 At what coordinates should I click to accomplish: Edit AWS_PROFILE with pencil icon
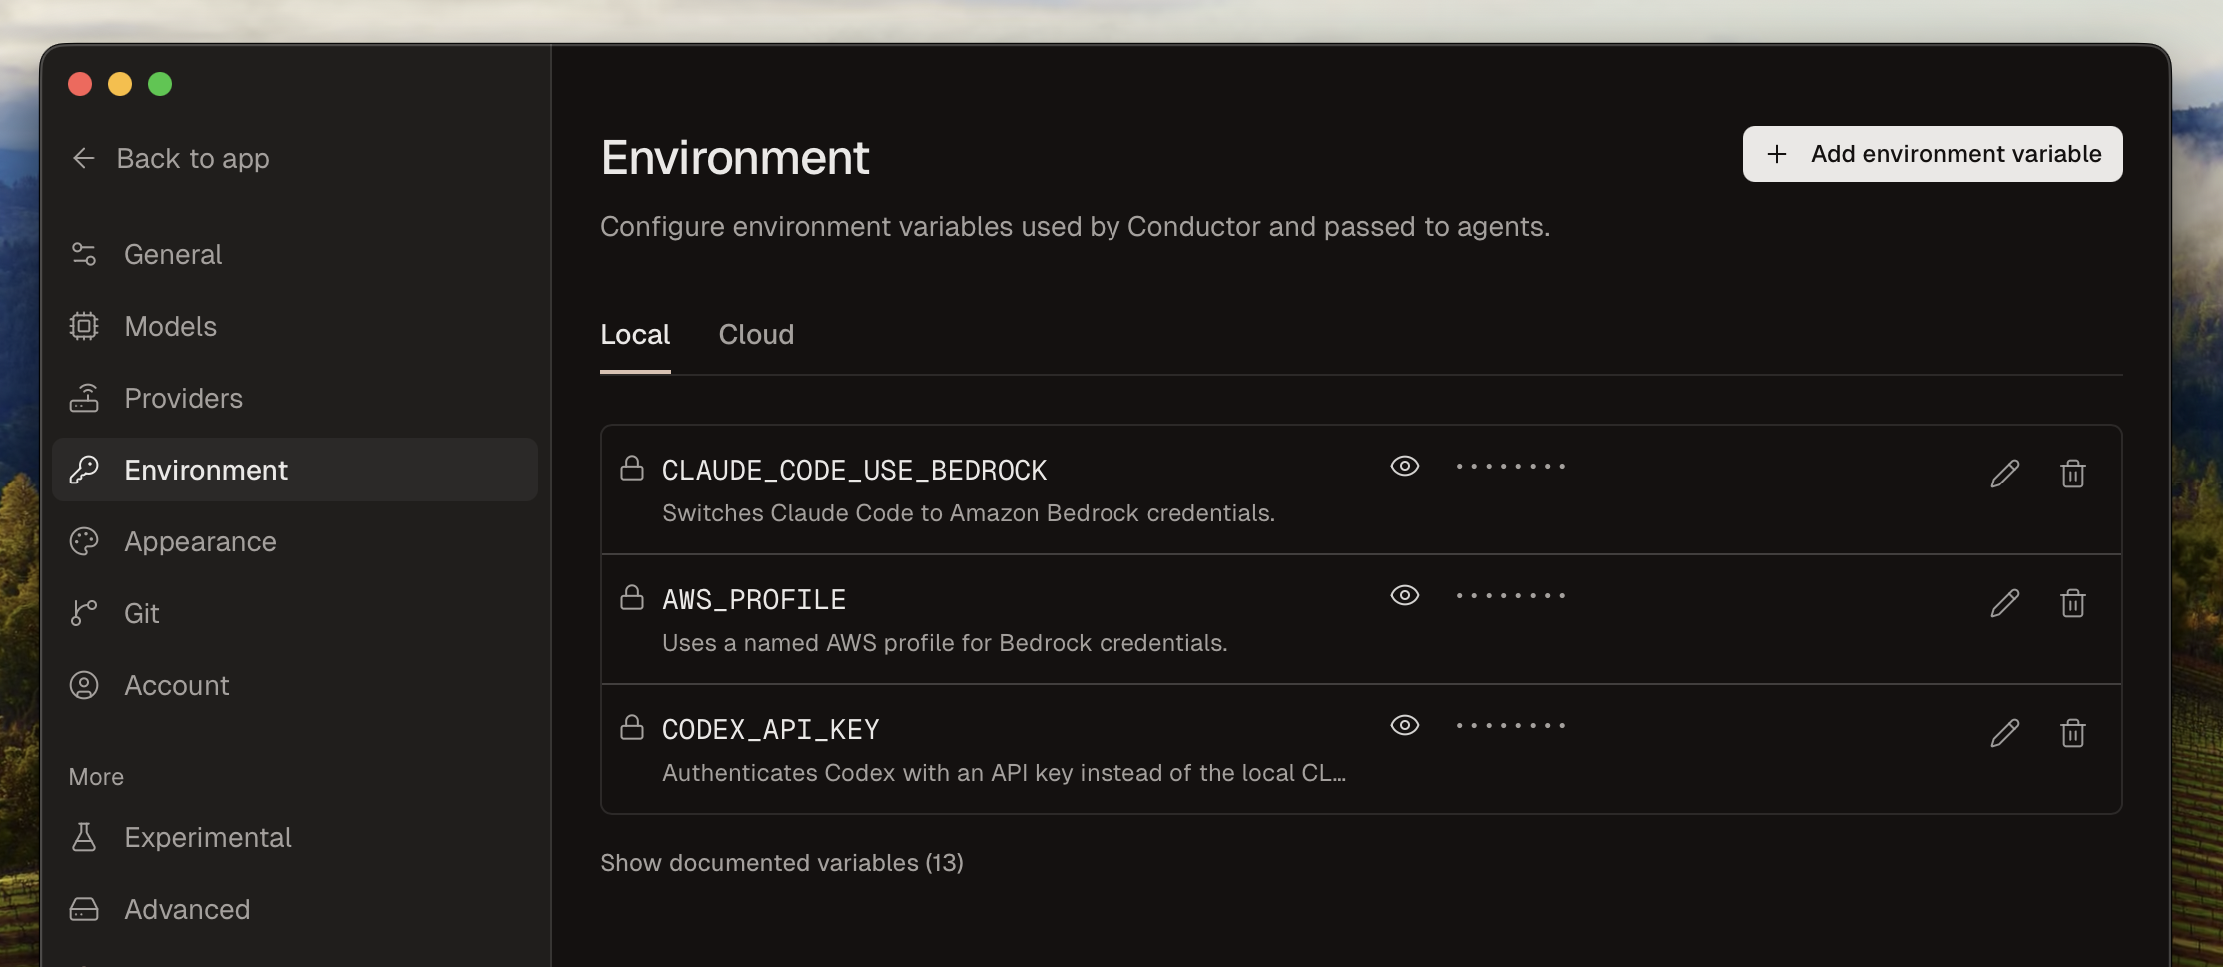[2005, 603]
